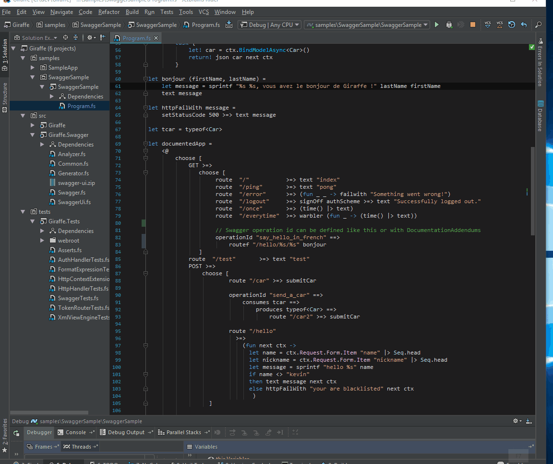Toggle code fold at documentedApp line

click(145, 144)
